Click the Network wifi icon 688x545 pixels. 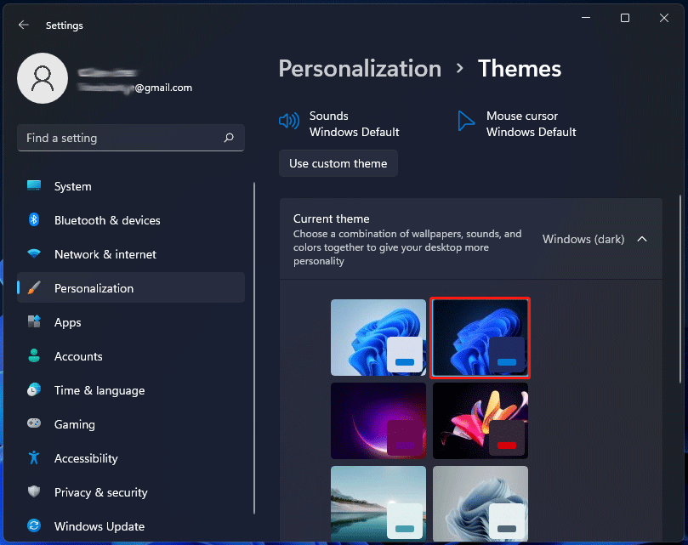[34, 253]
